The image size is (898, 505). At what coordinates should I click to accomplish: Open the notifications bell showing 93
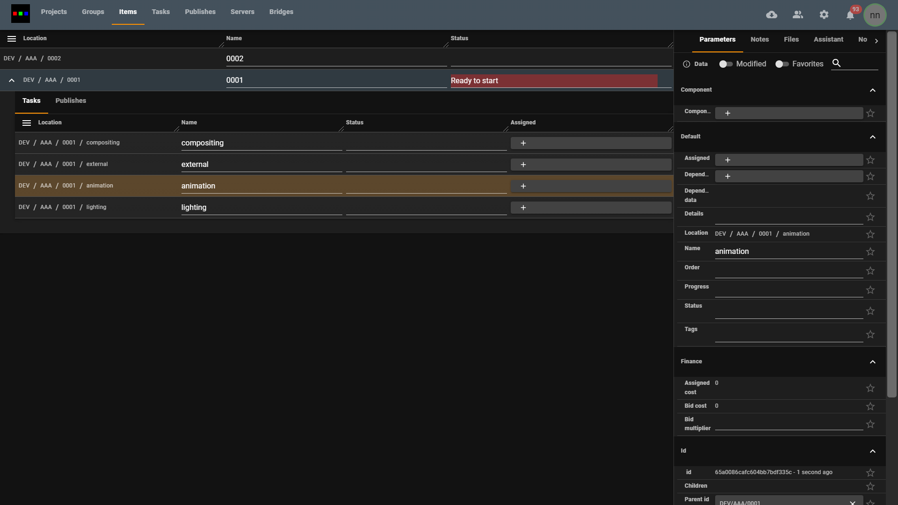point(850,15)
